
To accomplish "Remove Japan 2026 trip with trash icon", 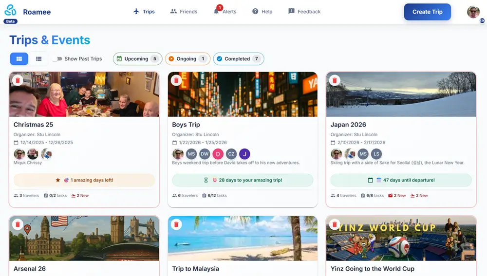I will [334, 80].
